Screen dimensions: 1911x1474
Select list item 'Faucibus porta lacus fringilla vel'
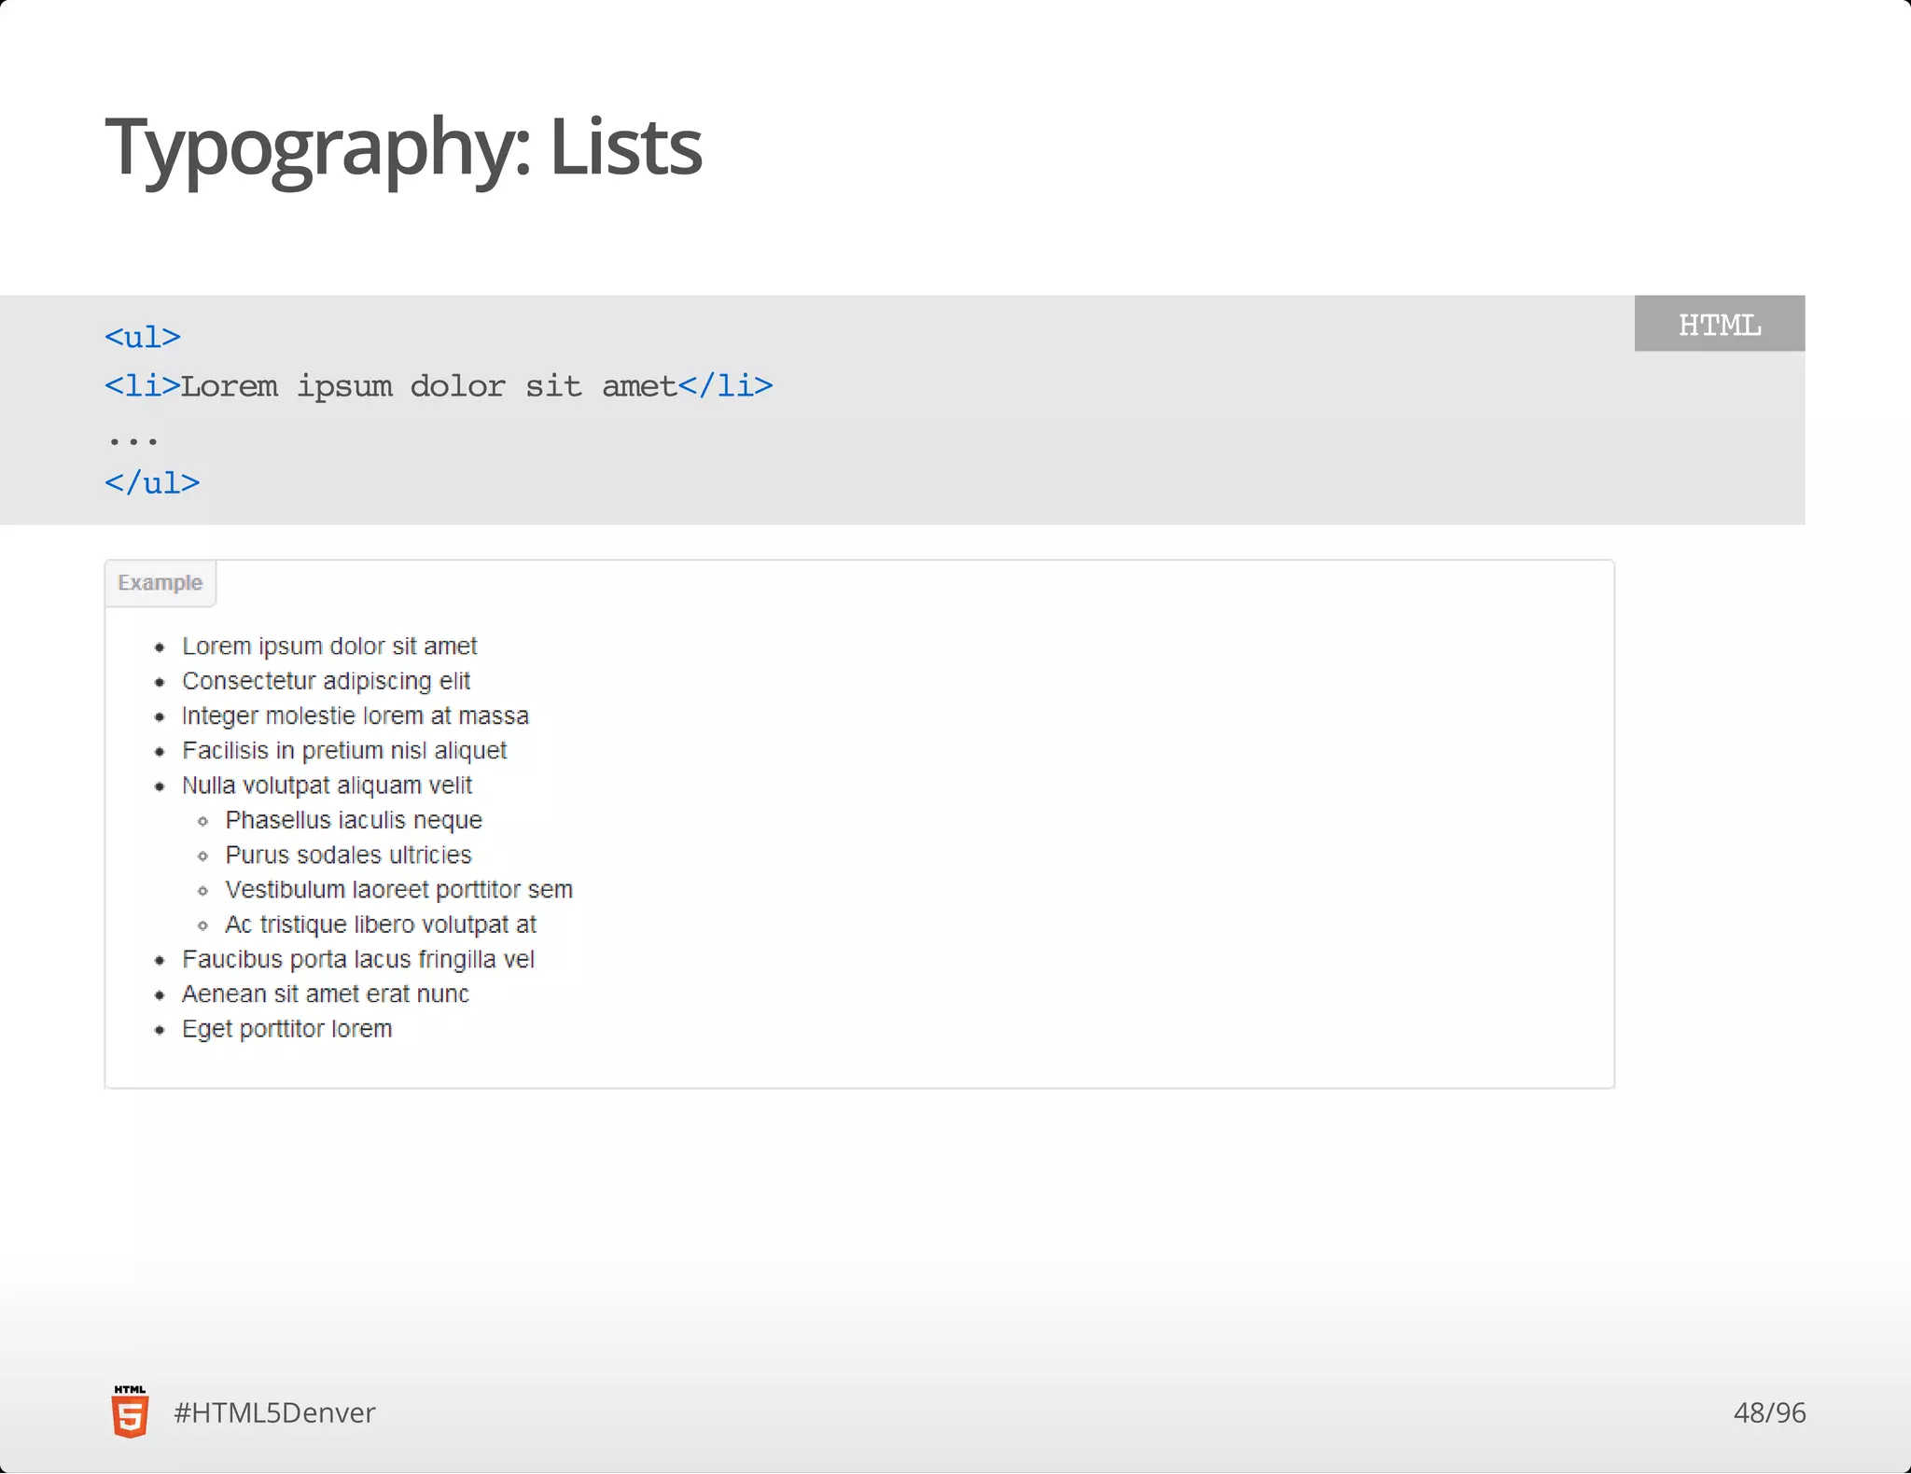click(358, 959)
